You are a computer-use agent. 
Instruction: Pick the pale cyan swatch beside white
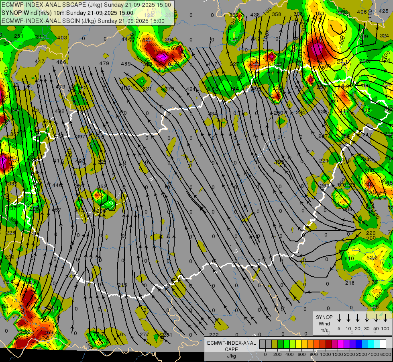click(x=377, y=344)
